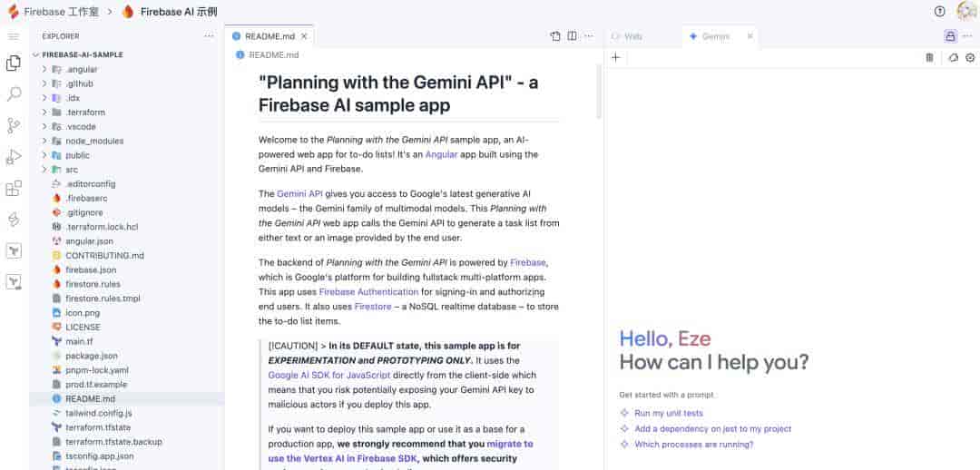The image size is (980, 470).
Task: Close the Gemini tab
Action: pos(750,36)
